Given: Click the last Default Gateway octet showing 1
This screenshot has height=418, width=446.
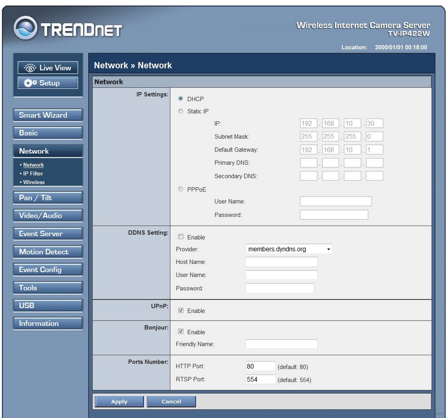Looking at the screenshot, I should click(374, 150).
